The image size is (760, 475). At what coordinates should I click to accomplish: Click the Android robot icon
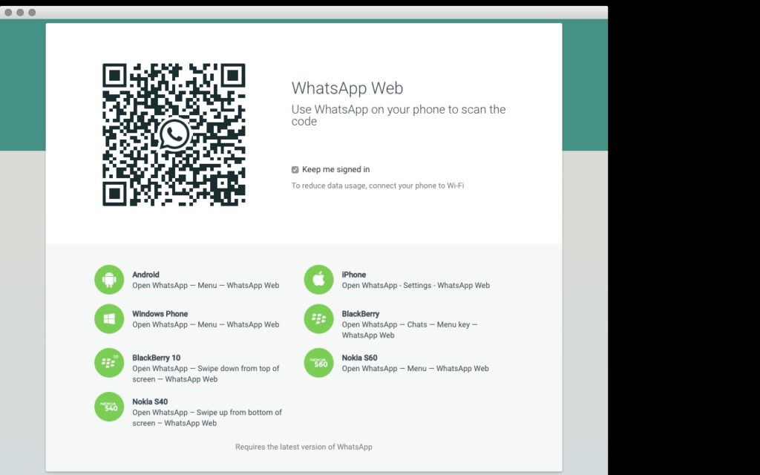point(109,280)
